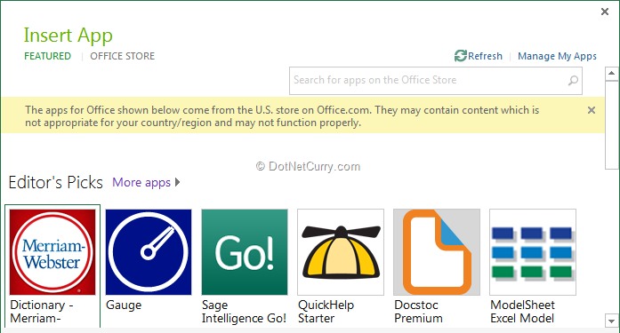The image size is (620, 333).
Task: Expand the More apps arrow
Action: (178, 182)
